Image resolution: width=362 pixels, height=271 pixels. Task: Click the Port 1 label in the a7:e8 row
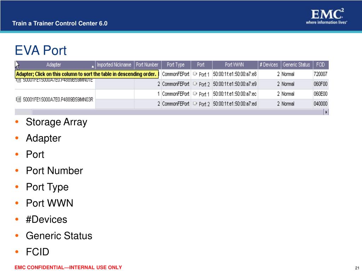click(204, 74)
